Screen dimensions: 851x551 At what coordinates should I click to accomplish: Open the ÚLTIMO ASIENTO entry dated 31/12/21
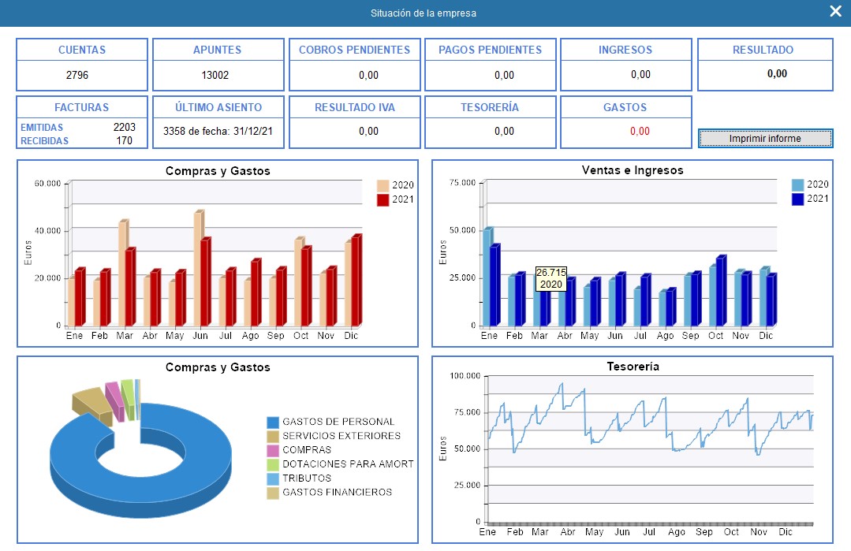coord(218,132)
